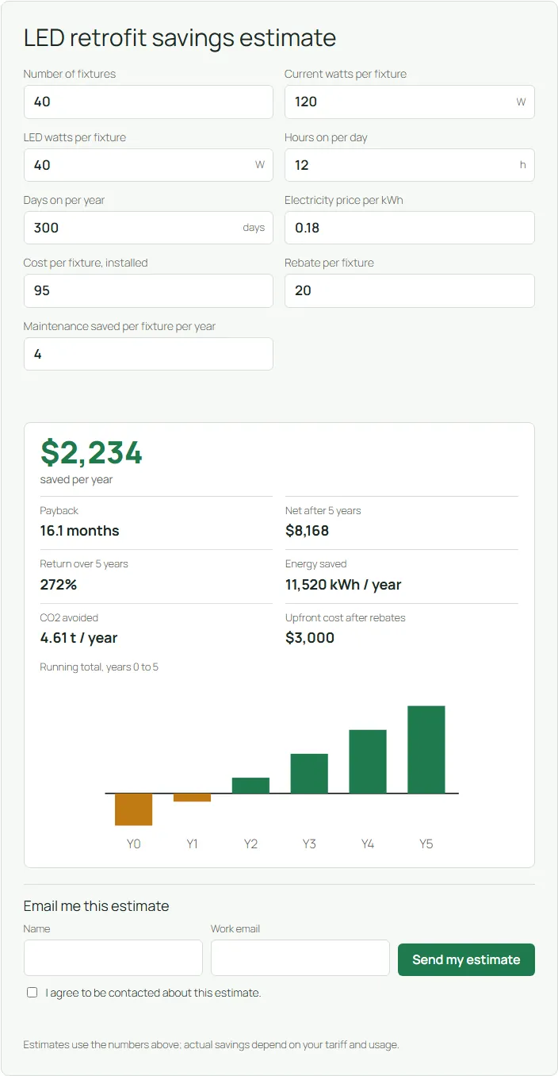Edit Maintenance saved per fixture per year
This screenshot has height=1076, width=558.
coord(148,354)
